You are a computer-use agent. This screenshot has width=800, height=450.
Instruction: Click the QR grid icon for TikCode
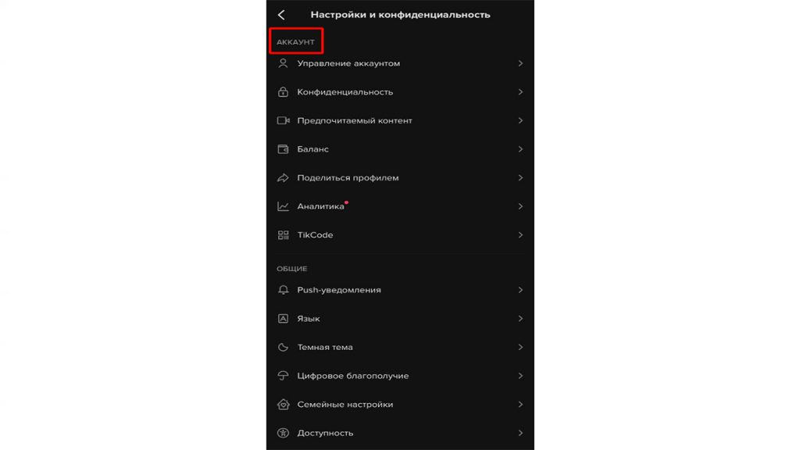coord(283,234)
